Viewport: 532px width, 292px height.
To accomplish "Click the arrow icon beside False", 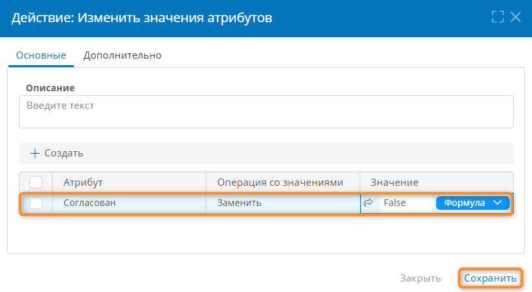I will coord(368,203).
